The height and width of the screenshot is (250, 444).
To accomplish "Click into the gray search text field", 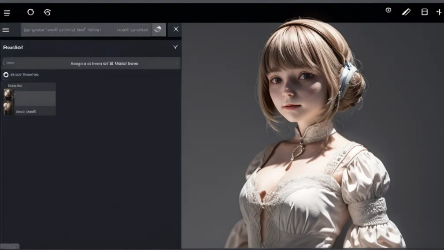I will 86,30.
